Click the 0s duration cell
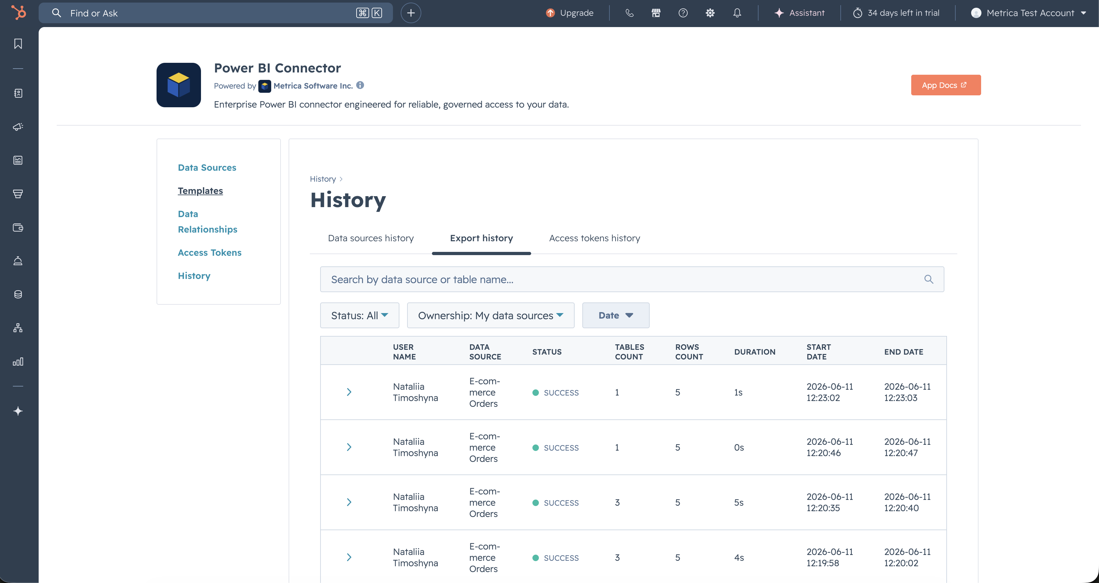The image size is (1099, 583). point(739,447)
